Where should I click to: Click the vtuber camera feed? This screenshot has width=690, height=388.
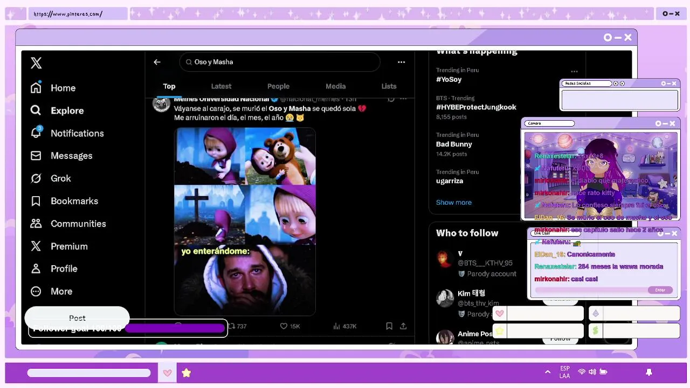click(x=601, y=175)
